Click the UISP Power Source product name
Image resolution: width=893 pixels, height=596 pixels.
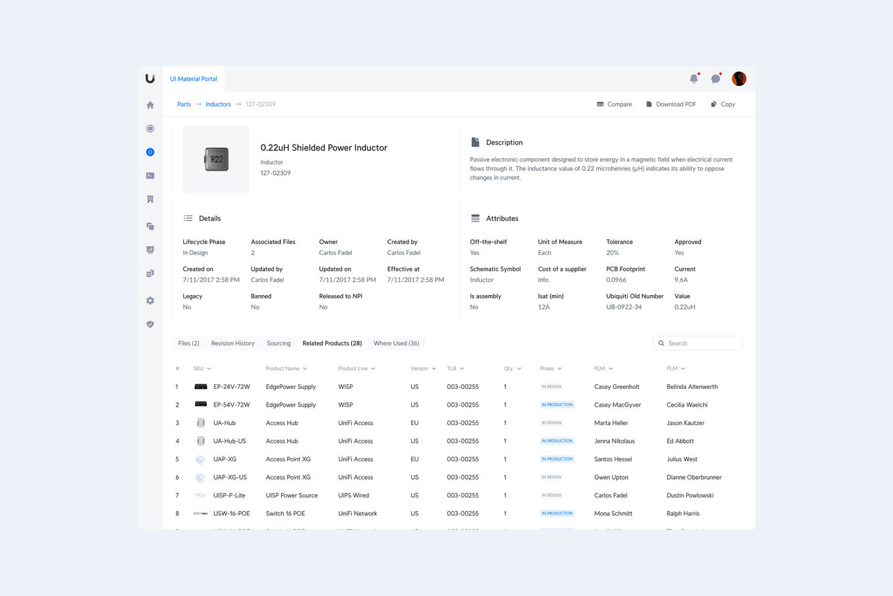coord(292,495)
